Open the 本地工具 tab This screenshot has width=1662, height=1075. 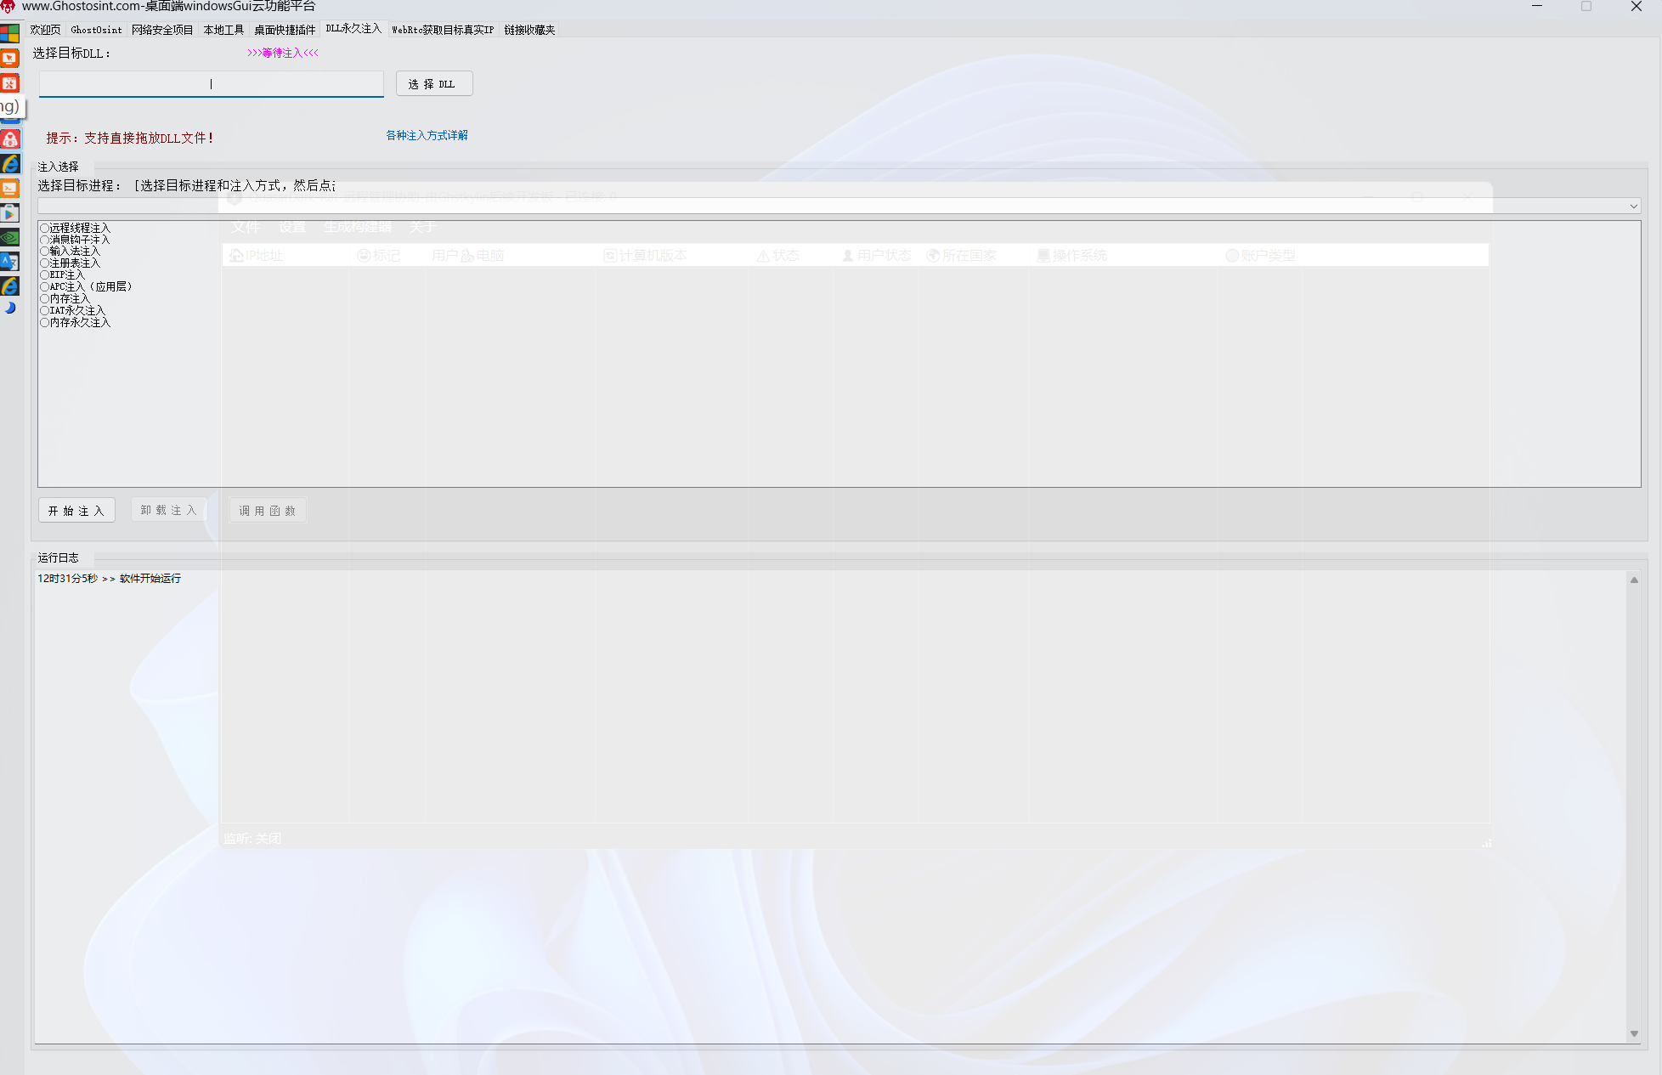click(x=223, y=30)
